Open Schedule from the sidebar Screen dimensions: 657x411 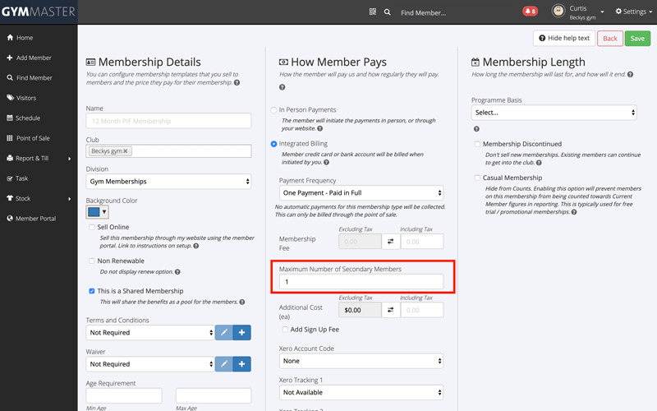click(27, 118)
